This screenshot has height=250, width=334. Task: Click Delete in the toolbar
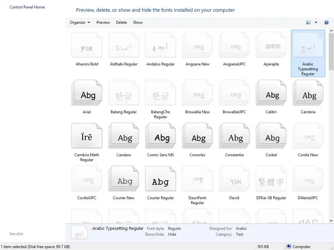point(121,22)
